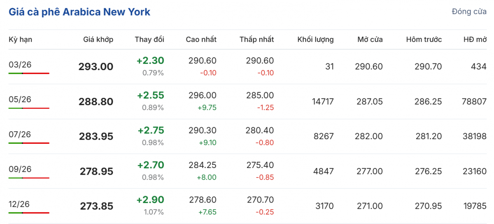
Task: Click the 'Thay đổi' column header
Action: [149, 40]
